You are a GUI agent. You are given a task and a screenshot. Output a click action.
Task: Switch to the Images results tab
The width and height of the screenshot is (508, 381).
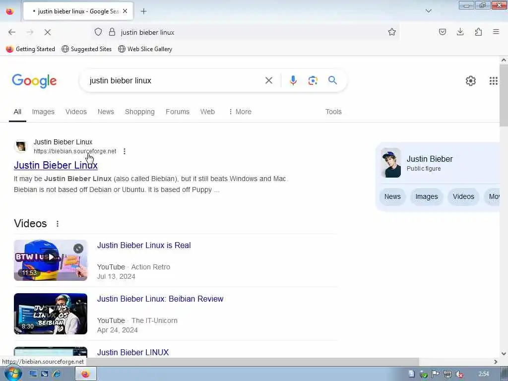point(43,112)
